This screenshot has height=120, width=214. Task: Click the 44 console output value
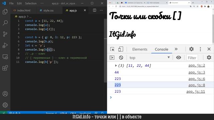[117, 72]
